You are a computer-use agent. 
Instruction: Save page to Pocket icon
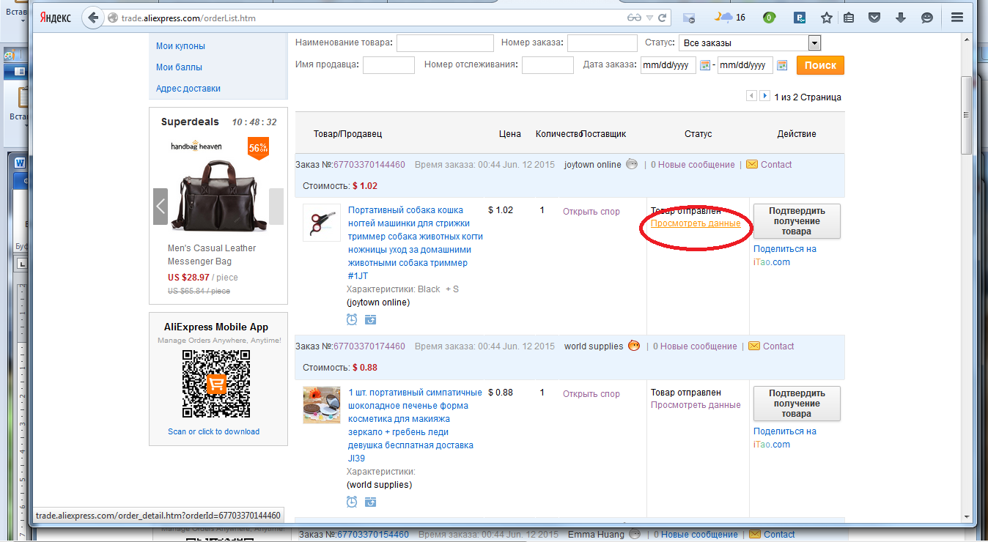(874, 18)
